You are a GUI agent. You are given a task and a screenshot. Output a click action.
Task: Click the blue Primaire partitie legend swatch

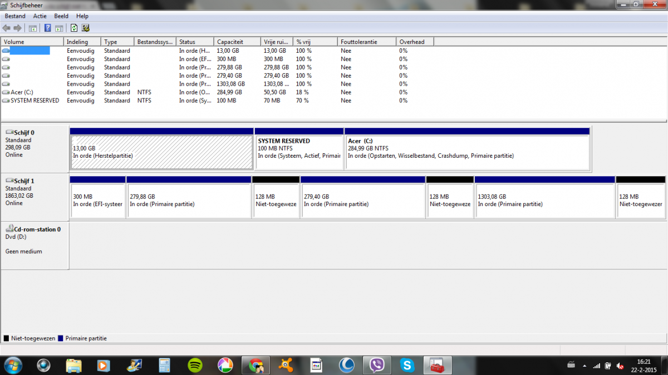[60, 338]
